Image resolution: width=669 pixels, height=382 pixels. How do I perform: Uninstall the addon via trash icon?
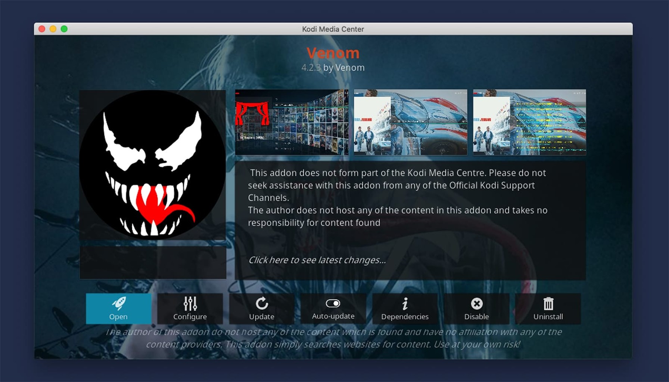548,304
